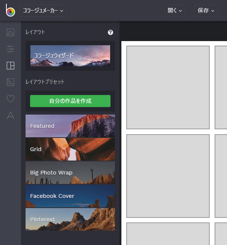Select the Facebook Cover preset
Screen dimensions: 227x245
pyautogui.click(x=70, y=196)
